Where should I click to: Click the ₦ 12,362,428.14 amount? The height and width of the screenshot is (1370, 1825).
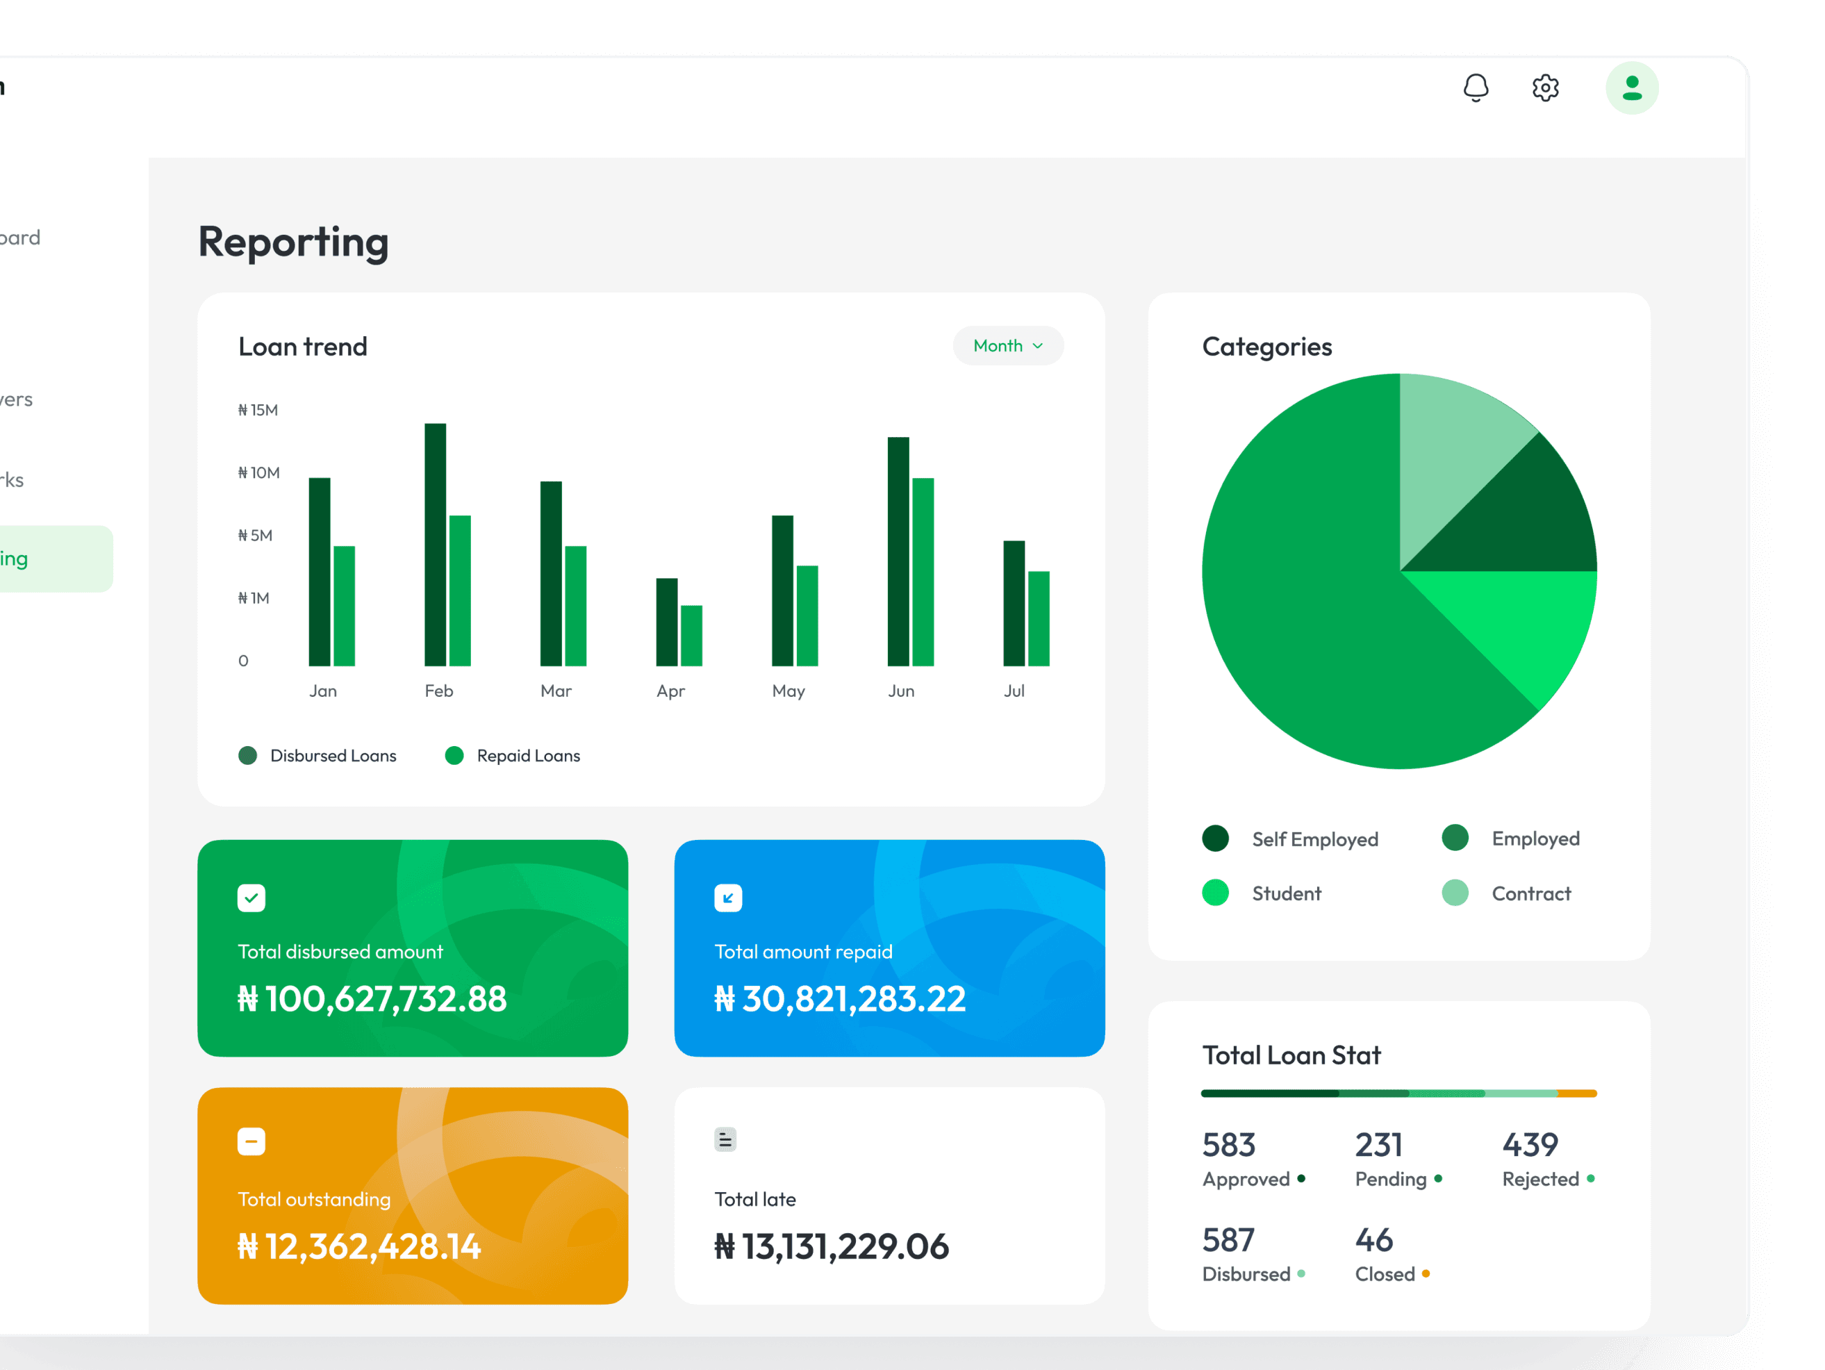point(359,1246)
